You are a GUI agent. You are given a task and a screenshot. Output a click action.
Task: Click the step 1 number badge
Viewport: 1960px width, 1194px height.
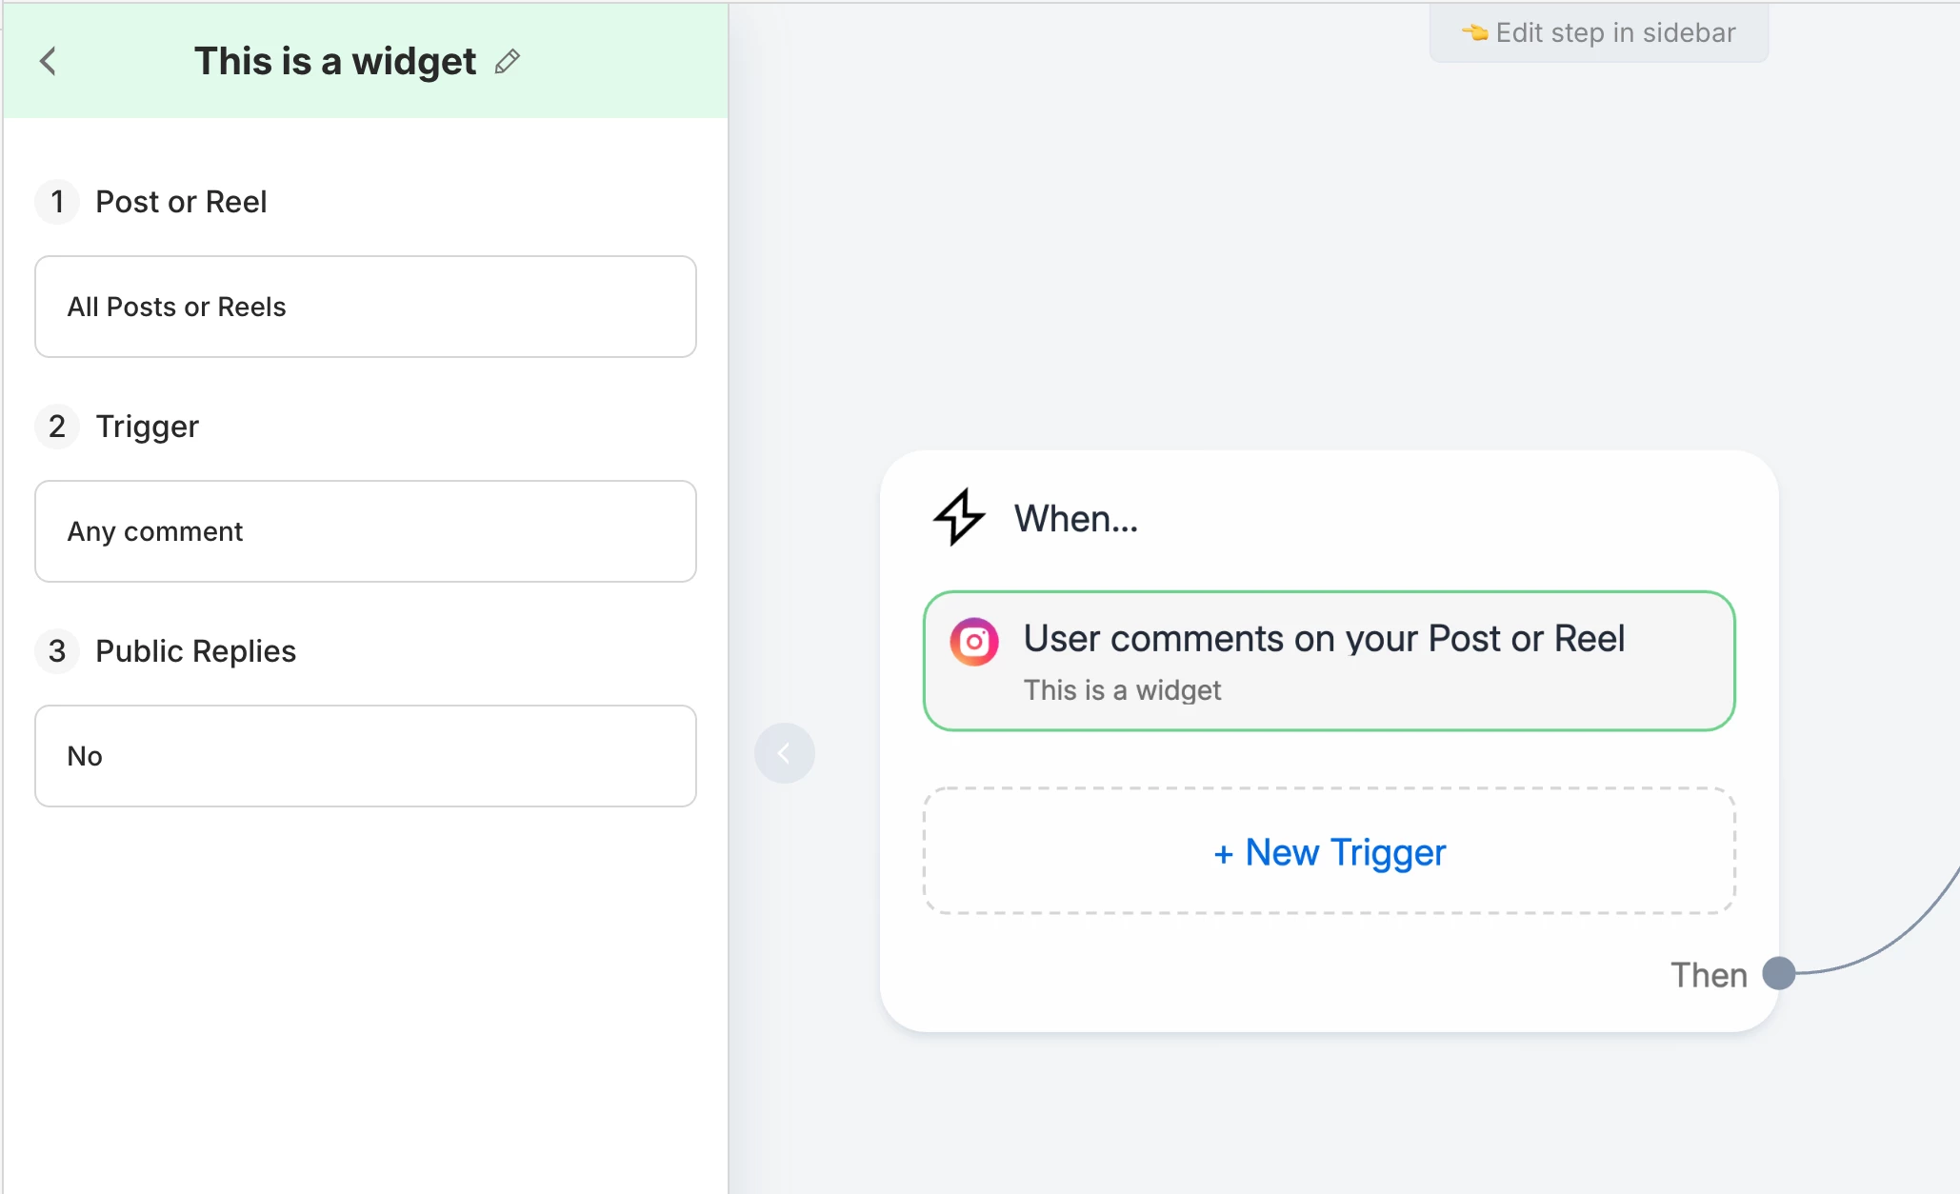pos(57,202)
